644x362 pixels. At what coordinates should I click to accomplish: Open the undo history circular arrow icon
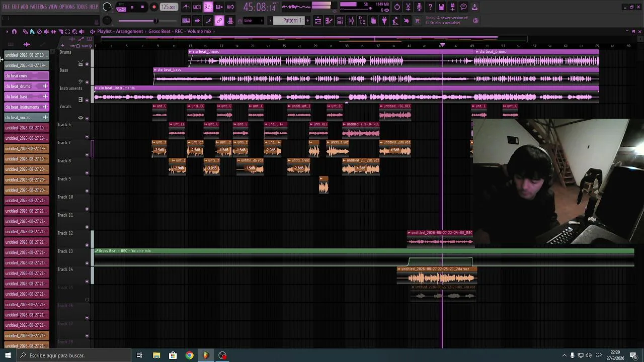tap(397, 7)
